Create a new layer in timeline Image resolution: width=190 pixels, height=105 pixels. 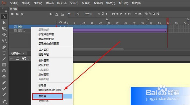(12, 14)
